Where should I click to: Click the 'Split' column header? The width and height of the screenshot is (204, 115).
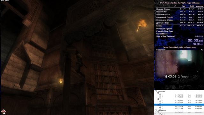tap(192, 6)
